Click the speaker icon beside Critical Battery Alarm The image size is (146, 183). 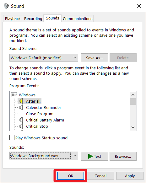coord(21,120)
